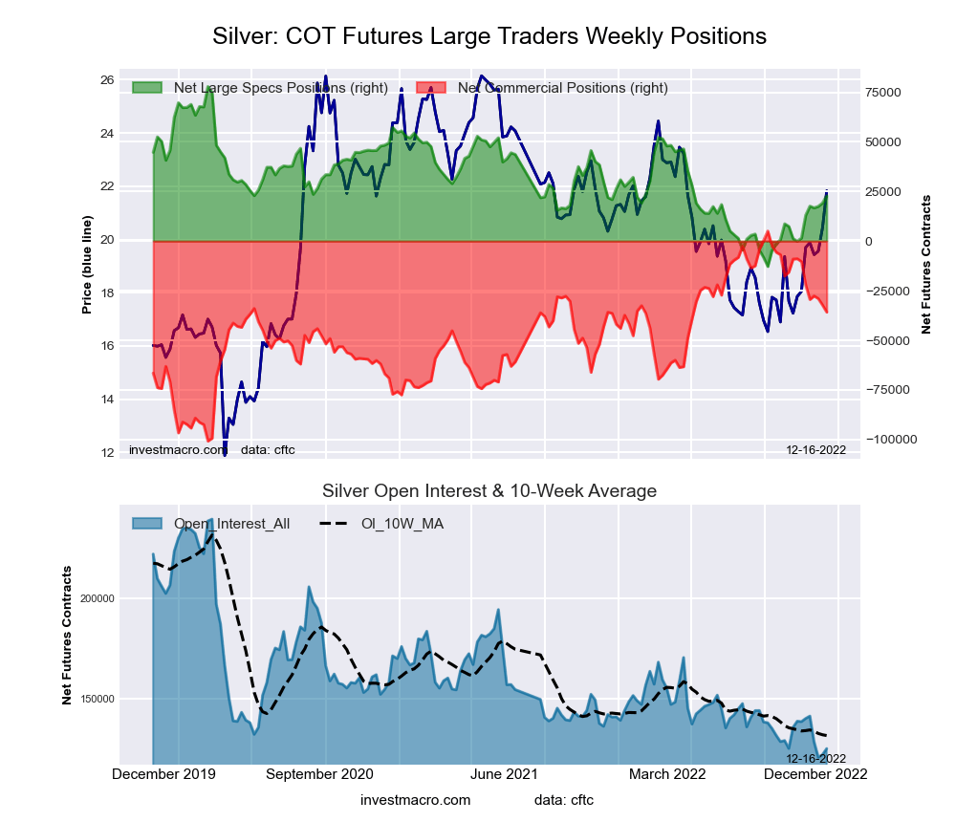
Task: Toggle the OI_10W_MA legend text
Action: 402,523
